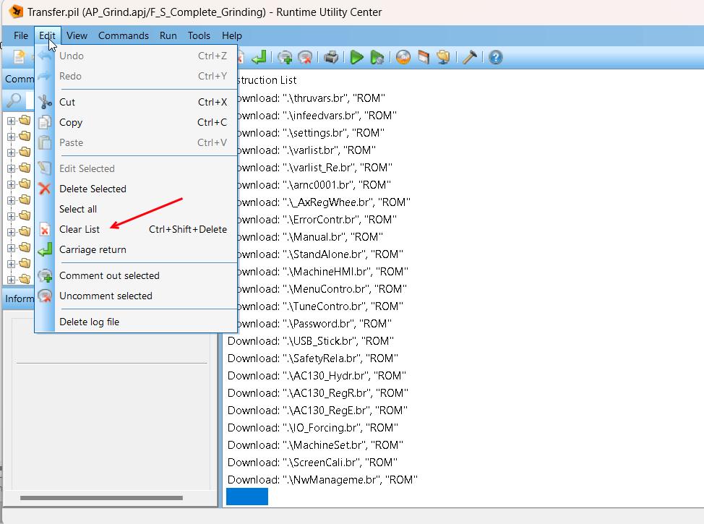Open the Run menu

point(168,35)
